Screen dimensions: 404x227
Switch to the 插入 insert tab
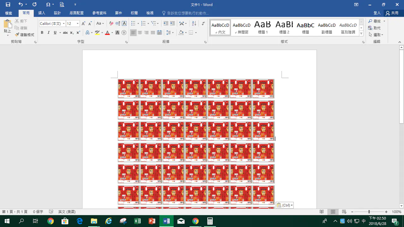pyautogui.click(x=42, y=13)
